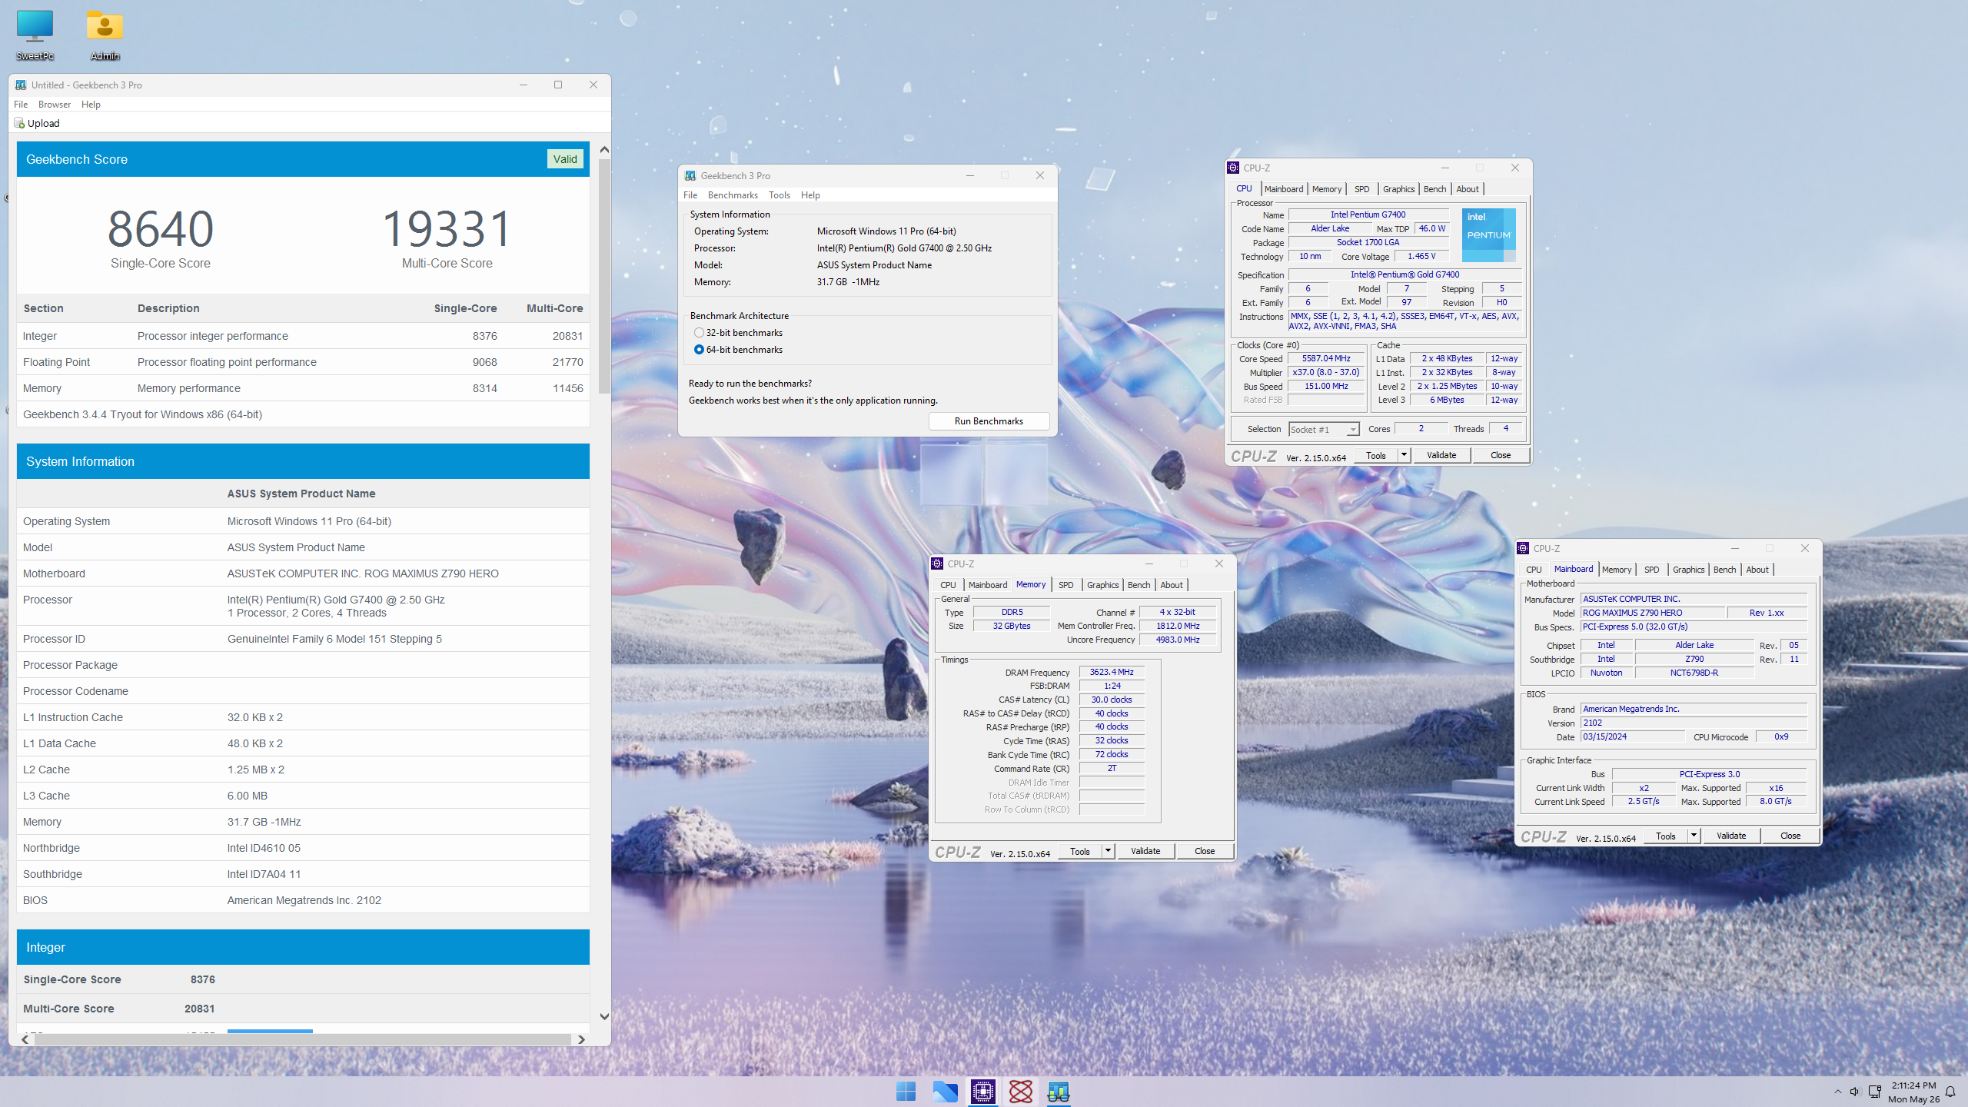Viewport: 1968px width, 1107px height.
Task: Open File menu in Geekbench results window
Action: [21, 104]
